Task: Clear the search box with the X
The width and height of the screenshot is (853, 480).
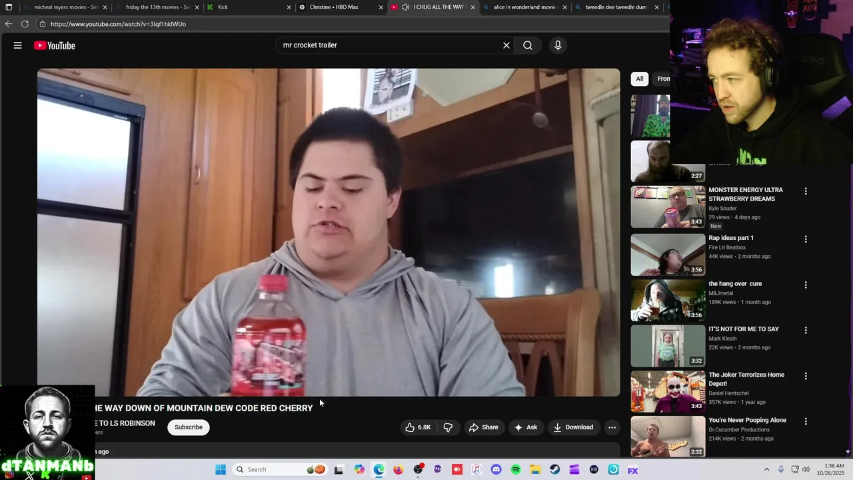Action: click(506, 45)
